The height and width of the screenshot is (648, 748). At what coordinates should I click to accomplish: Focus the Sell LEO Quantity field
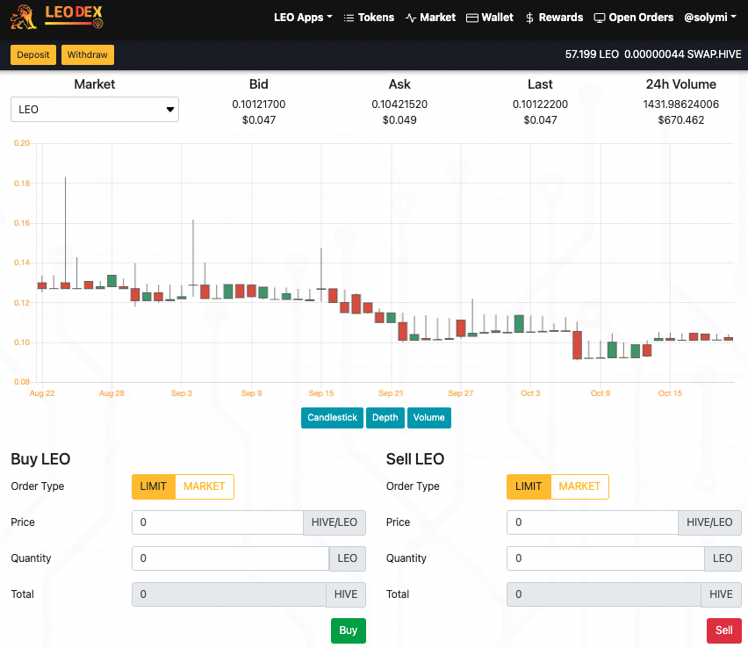tap(606, 558)
